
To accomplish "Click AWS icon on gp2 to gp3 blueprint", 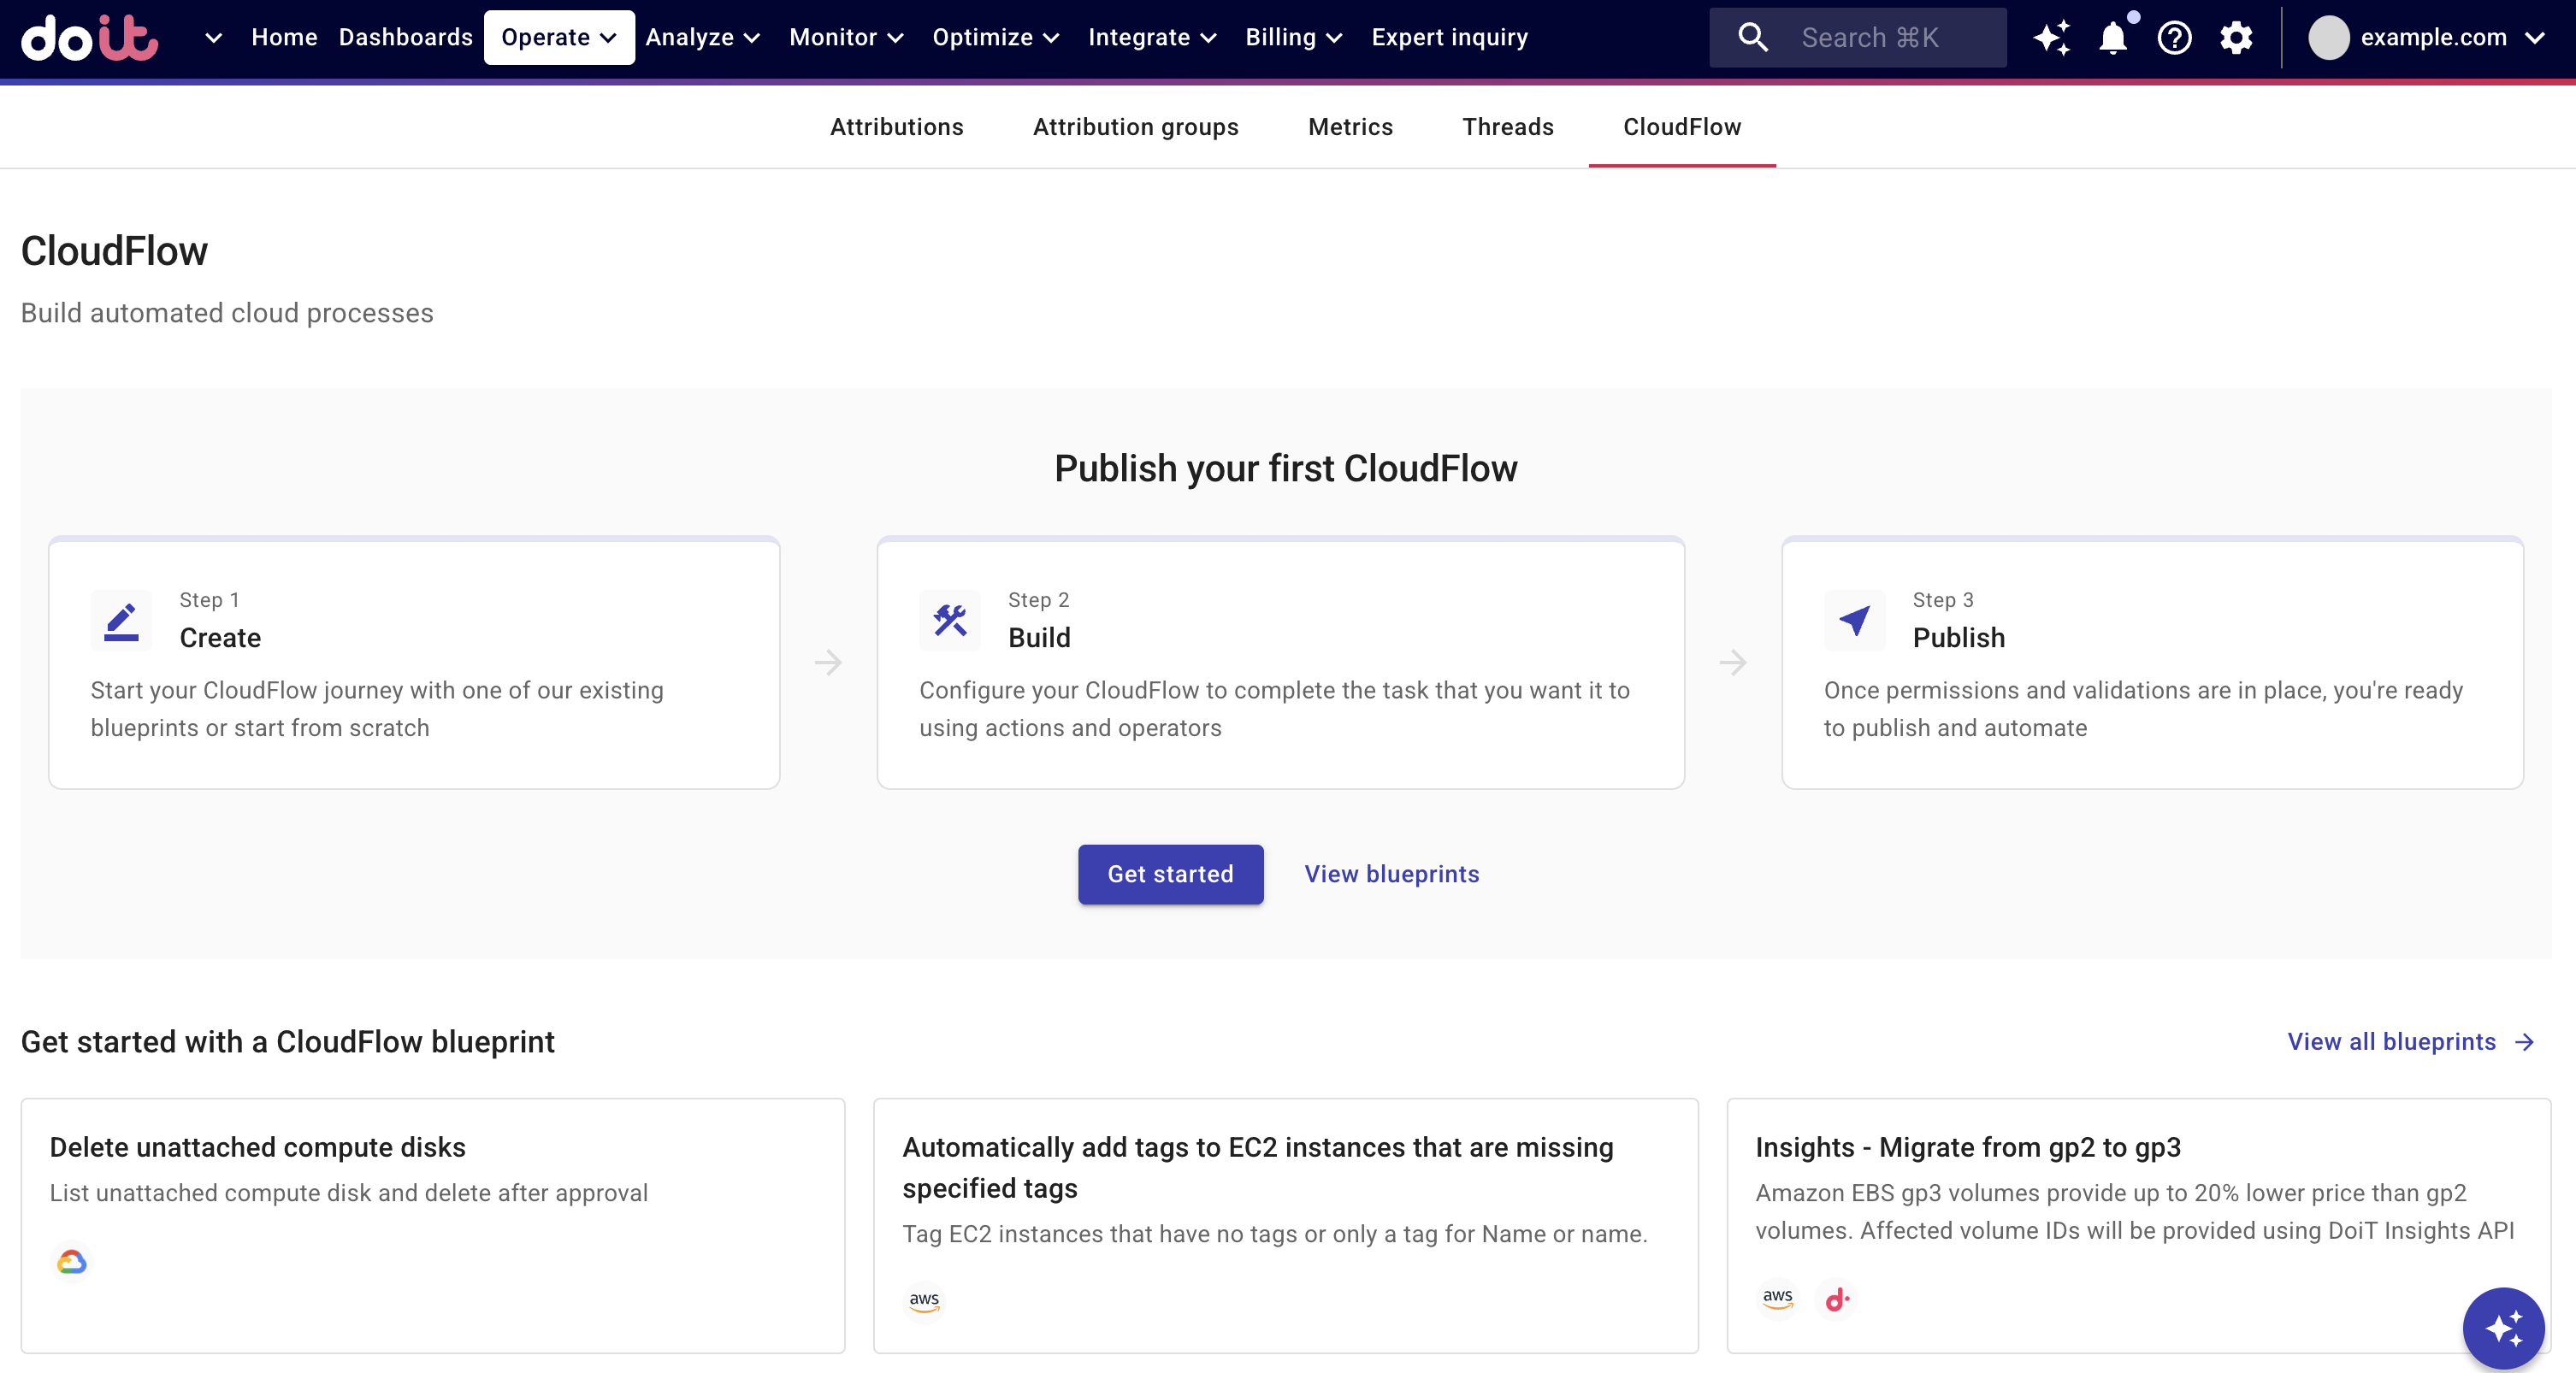I will tap(1777, 1299).
